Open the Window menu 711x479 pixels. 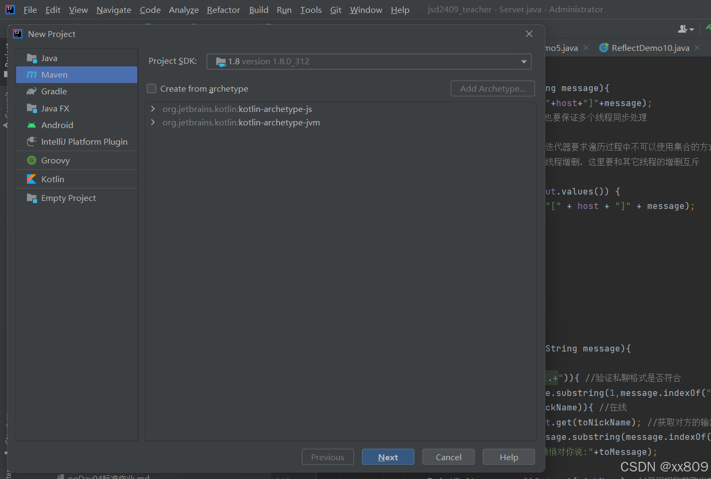(x=366, y=10)
